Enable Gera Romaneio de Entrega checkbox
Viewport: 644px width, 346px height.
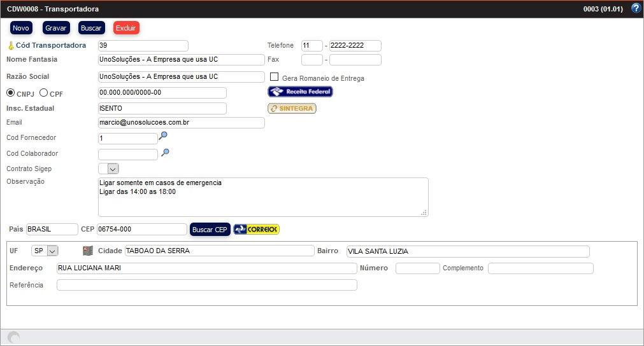[275, 78]
